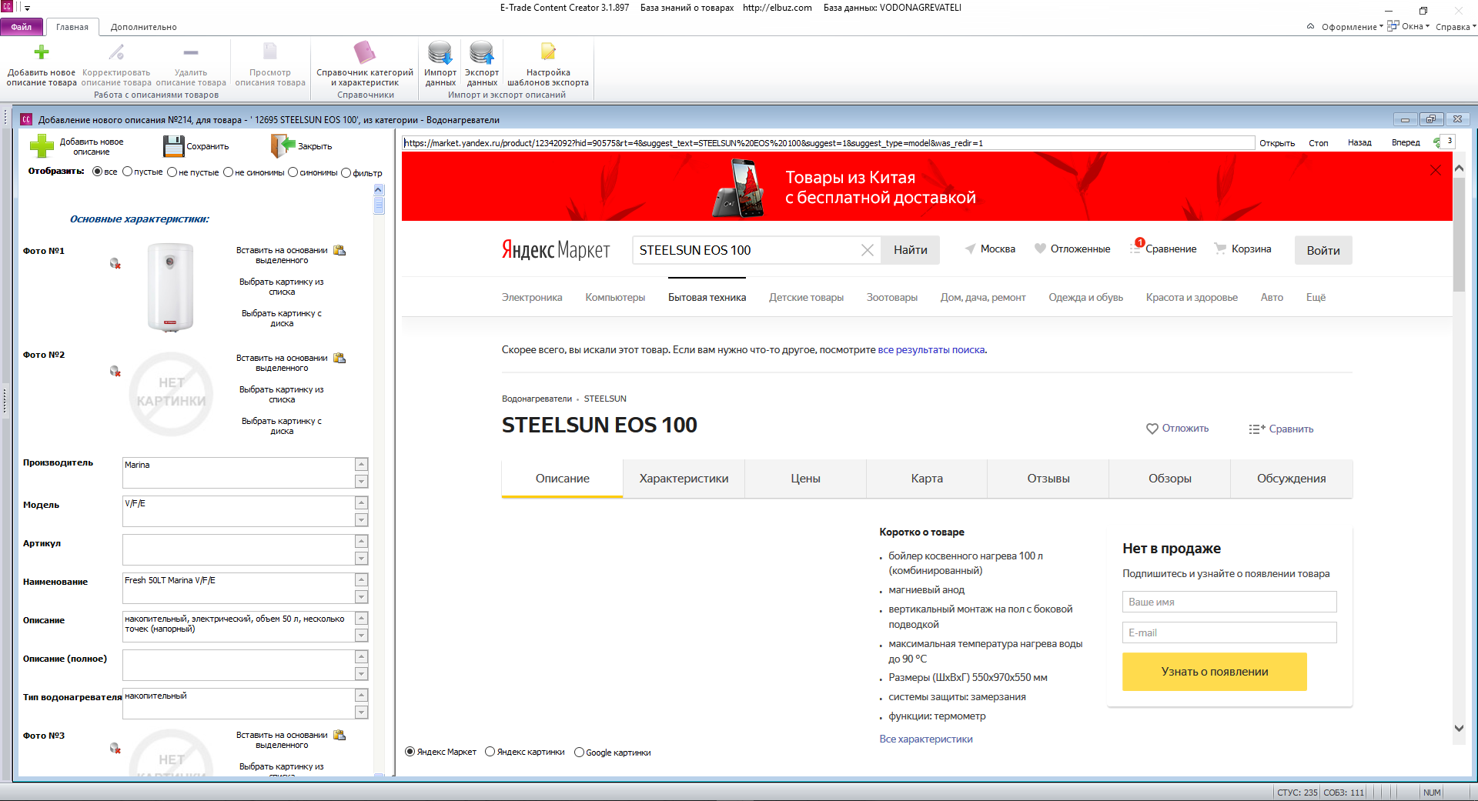1478x801 pixels.
Task: Click the Корректировать описание товара pencil icon
Action: (116, 52)
